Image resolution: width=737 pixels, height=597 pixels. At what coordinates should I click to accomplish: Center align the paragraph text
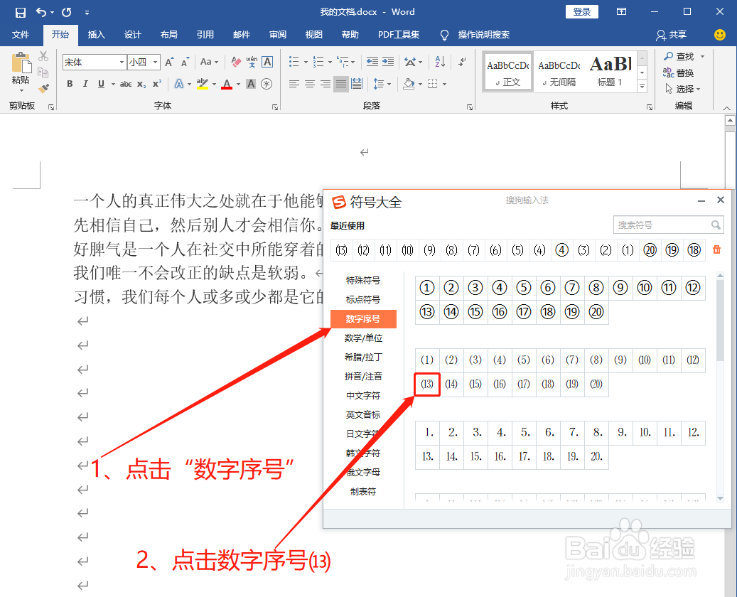click(309, 84)
